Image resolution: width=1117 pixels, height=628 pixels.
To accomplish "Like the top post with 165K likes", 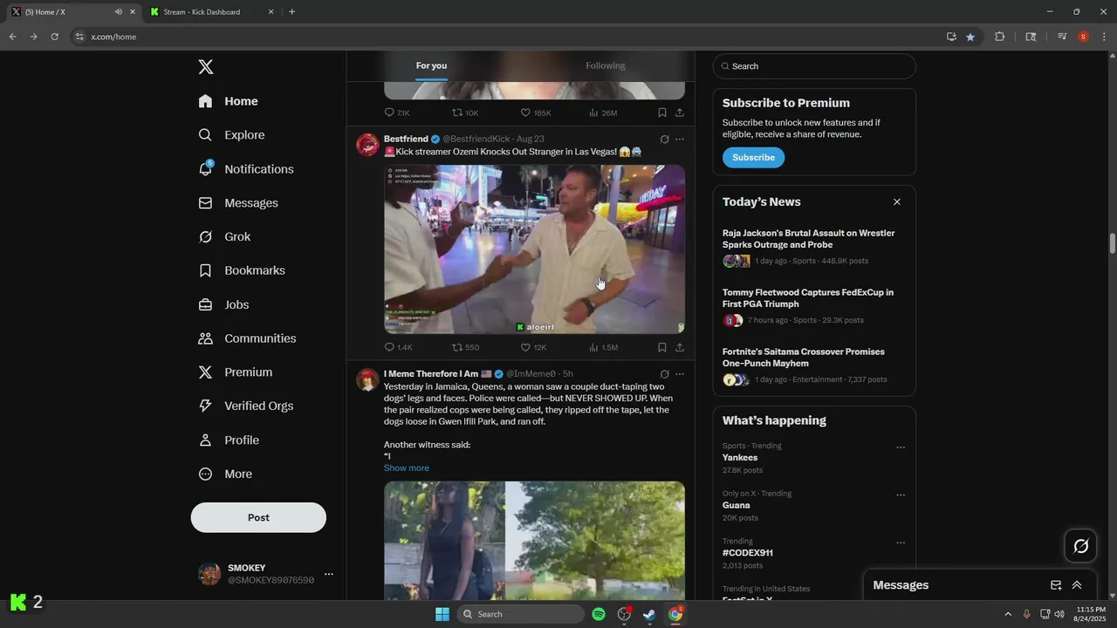I will pos(536,113).
